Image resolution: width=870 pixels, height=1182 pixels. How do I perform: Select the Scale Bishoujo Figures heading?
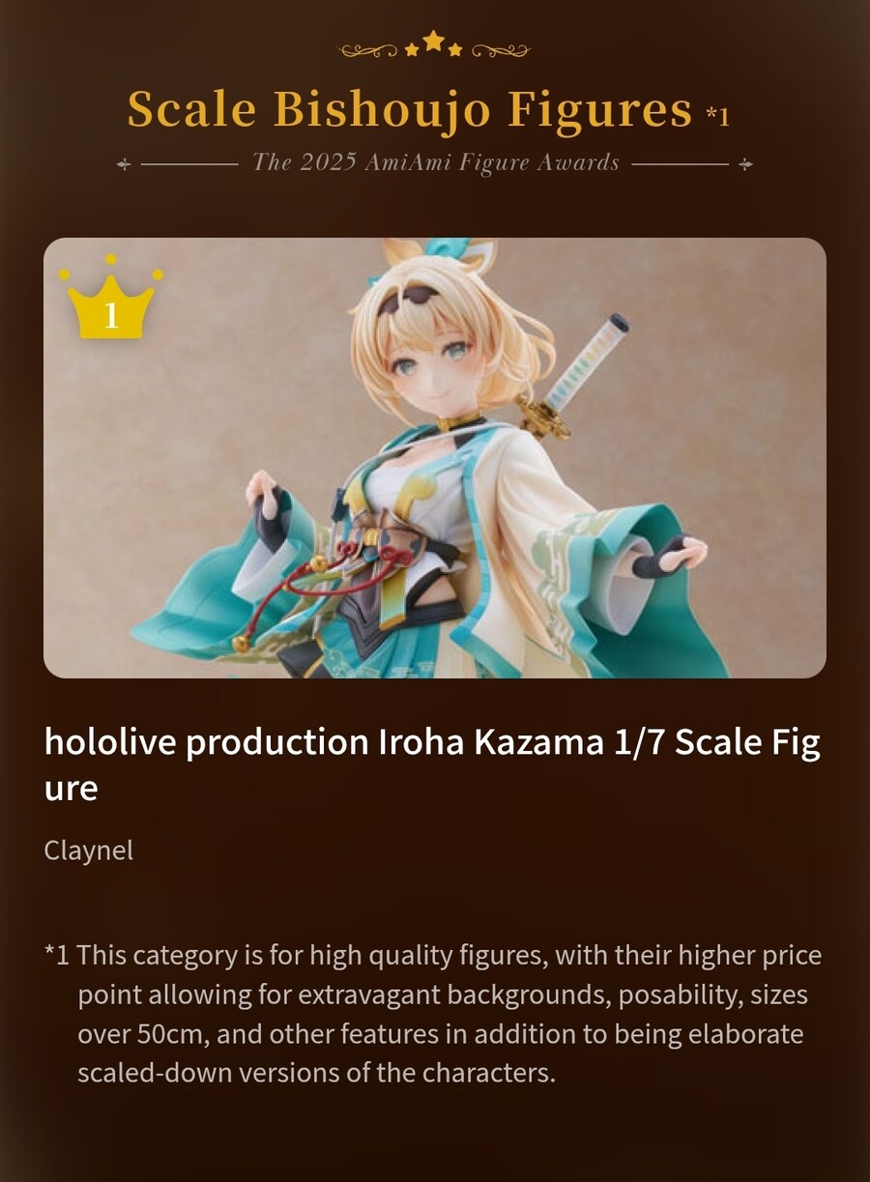coord(410,109)
